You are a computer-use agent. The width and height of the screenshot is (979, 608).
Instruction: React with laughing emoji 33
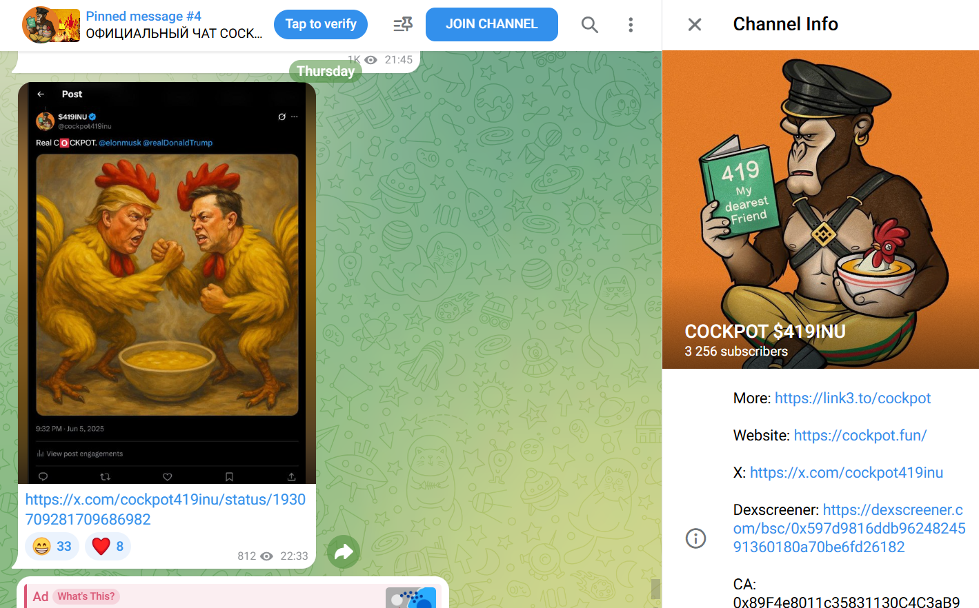52,546
